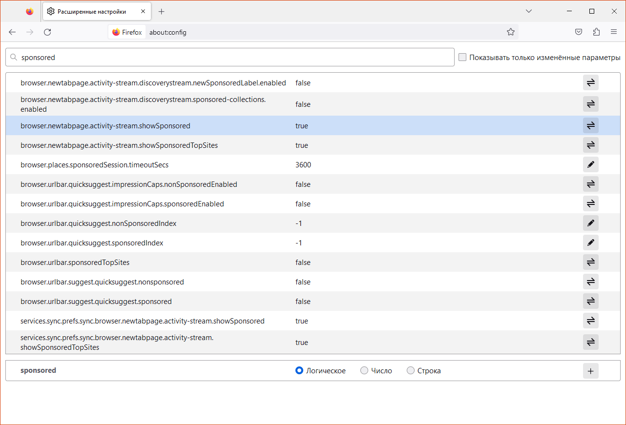Bookmark this page with the star icon

coord(511,32)
